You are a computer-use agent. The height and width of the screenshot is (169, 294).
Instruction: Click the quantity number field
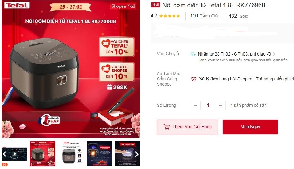pos(208,106)
